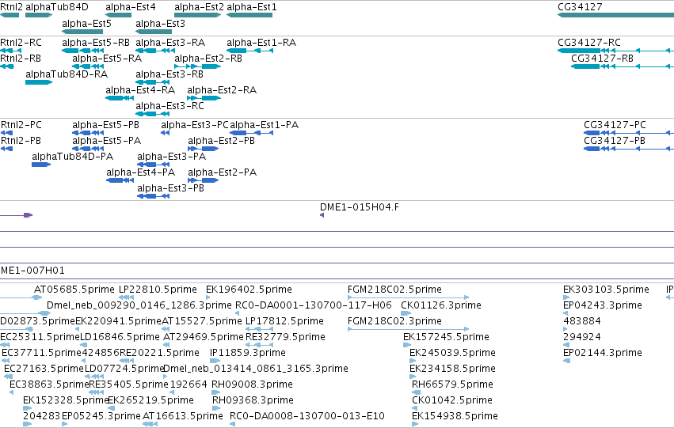Viewport: 674px width, 428px height.
Task: Select EST FGM218C02.5prime
Action: 394,290
